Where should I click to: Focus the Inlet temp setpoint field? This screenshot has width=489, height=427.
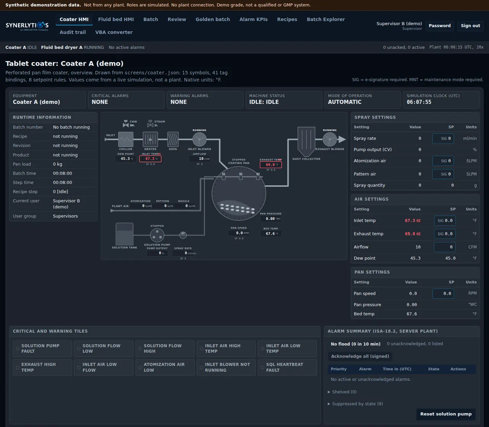pyautogui.click(x=445, y=221)
